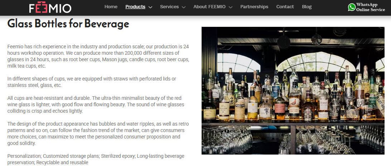Open WhatsApp via the green icon
Image resolution: width=391 pixels, height=166 pixels.
coord(352,7)
